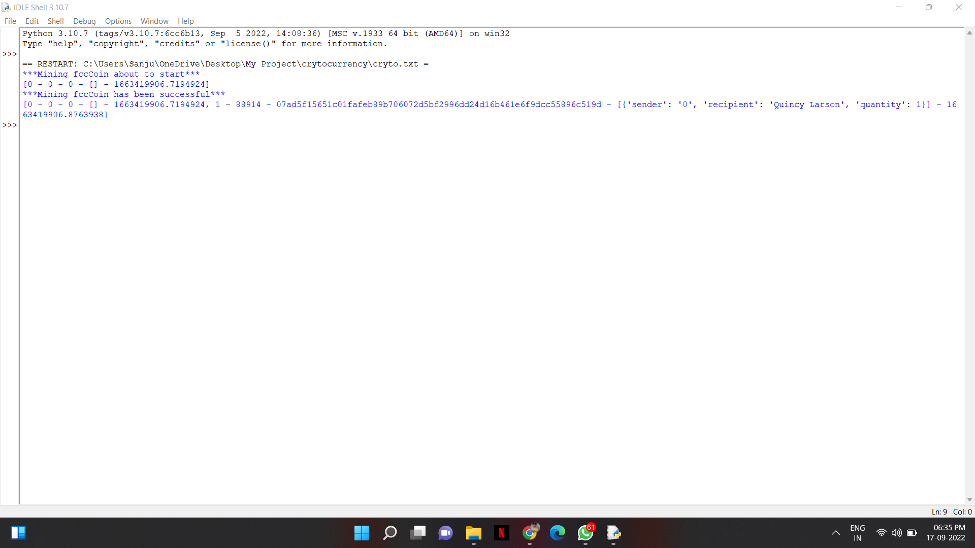Open taskbar Search magnifier icon
The width and height of the screenshot is (975, 548).
tap(390, 533)
